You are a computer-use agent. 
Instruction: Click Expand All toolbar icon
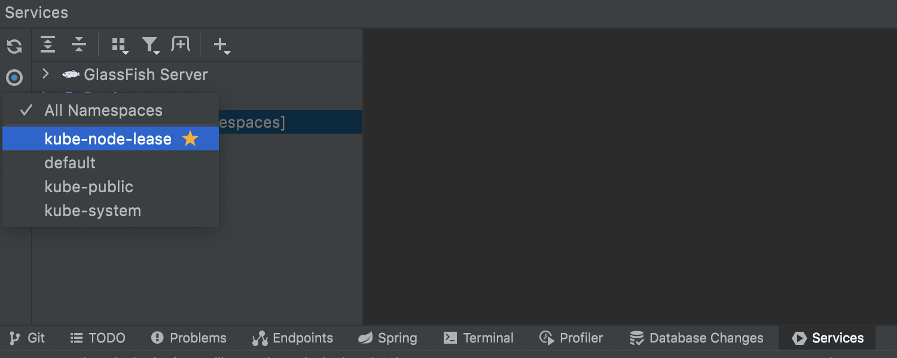[48, 44]
